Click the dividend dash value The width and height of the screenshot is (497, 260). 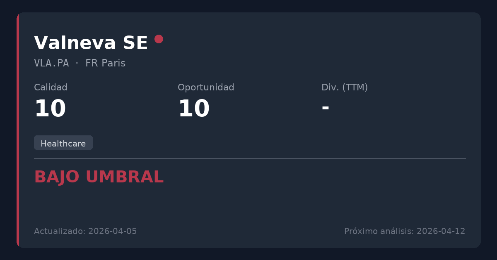click(326, 108)
